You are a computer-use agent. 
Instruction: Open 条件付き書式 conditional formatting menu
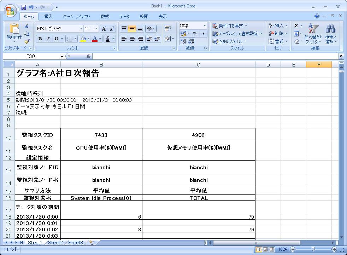[230, 26]
